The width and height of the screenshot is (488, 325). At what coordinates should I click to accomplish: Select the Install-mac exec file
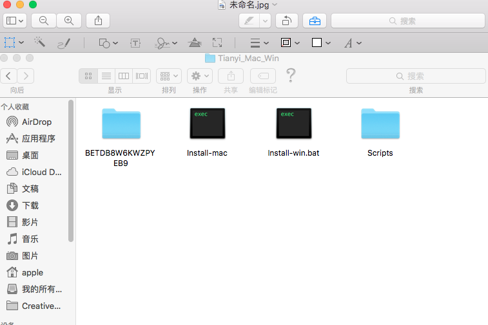click(x=208, y=124)
